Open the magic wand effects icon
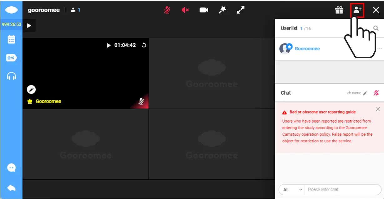This screenshot has height=199, width=384. (222, 10)
